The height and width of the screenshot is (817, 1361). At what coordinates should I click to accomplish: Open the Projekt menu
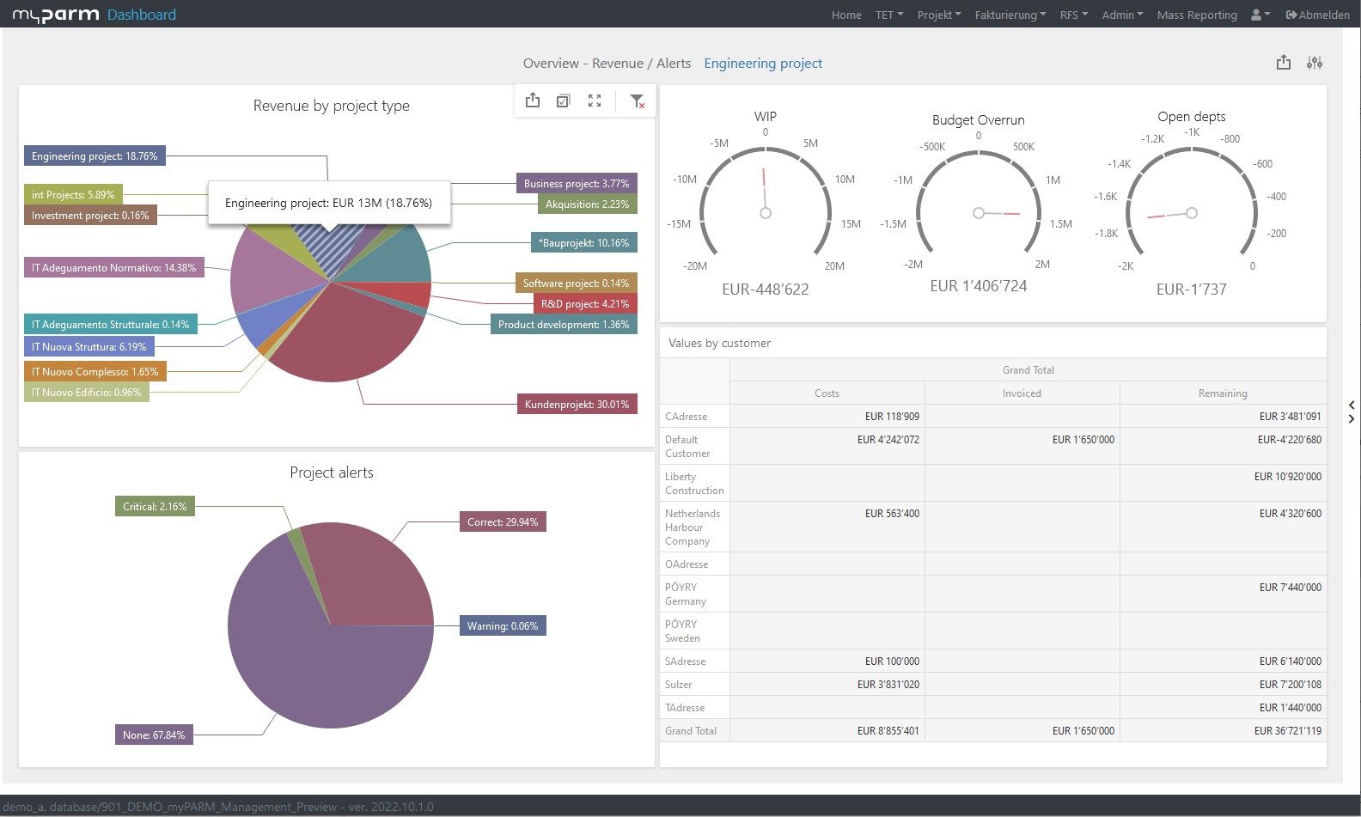point(938,15)
